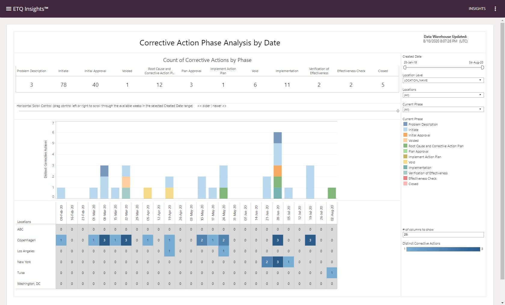Click the New York row label
The height and width of the screenshot is (305, 505).
(24, 262)
